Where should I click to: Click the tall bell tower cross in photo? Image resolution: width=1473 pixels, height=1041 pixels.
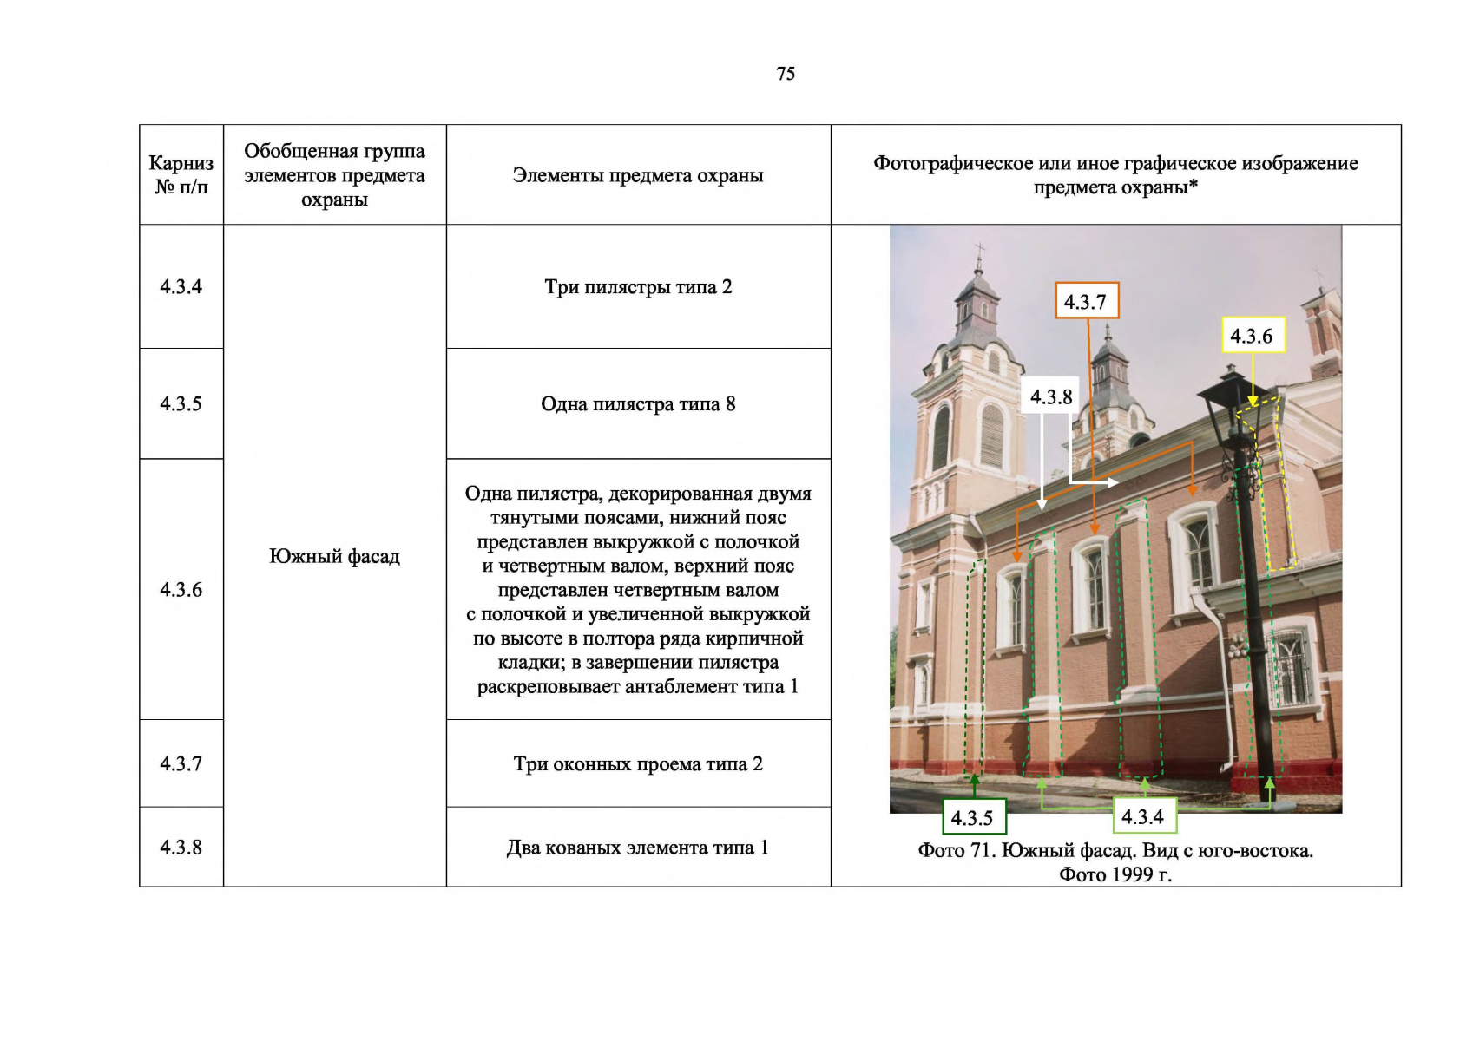tap(979, 254)
